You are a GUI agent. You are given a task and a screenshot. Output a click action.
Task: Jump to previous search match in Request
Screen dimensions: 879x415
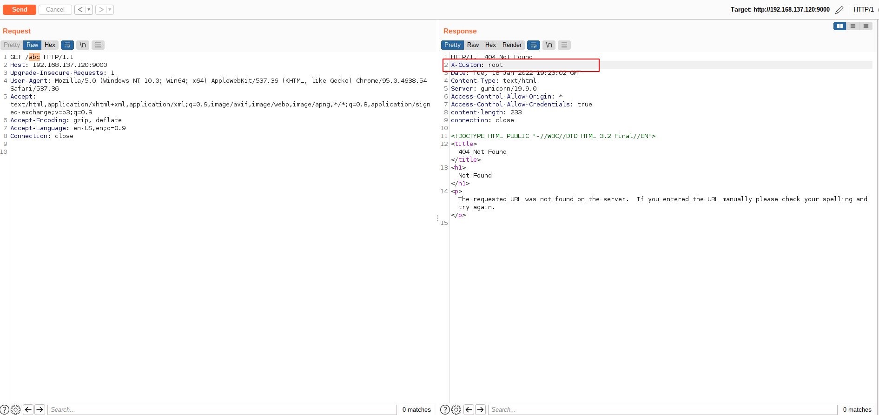coord(28,409)
